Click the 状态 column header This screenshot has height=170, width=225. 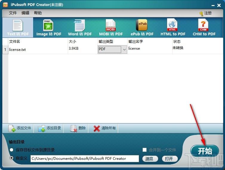tap(198, 42)
